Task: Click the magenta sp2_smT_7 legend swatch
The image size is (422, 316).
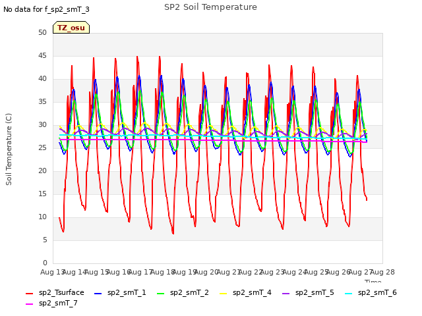Action: [x=29, y=304]
